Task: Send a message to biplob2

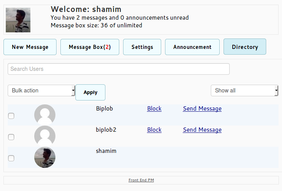Action: click(202, 130)
